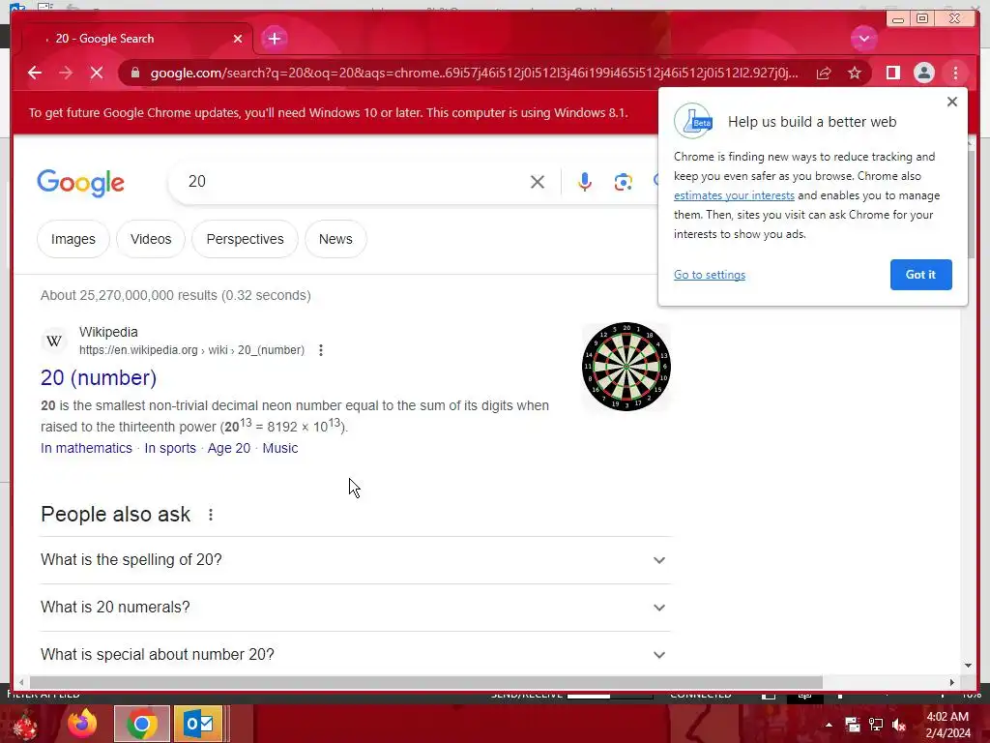Open Wikipedia result options three dots
Viewport: 990px width, 743px height.
(321, 350)
